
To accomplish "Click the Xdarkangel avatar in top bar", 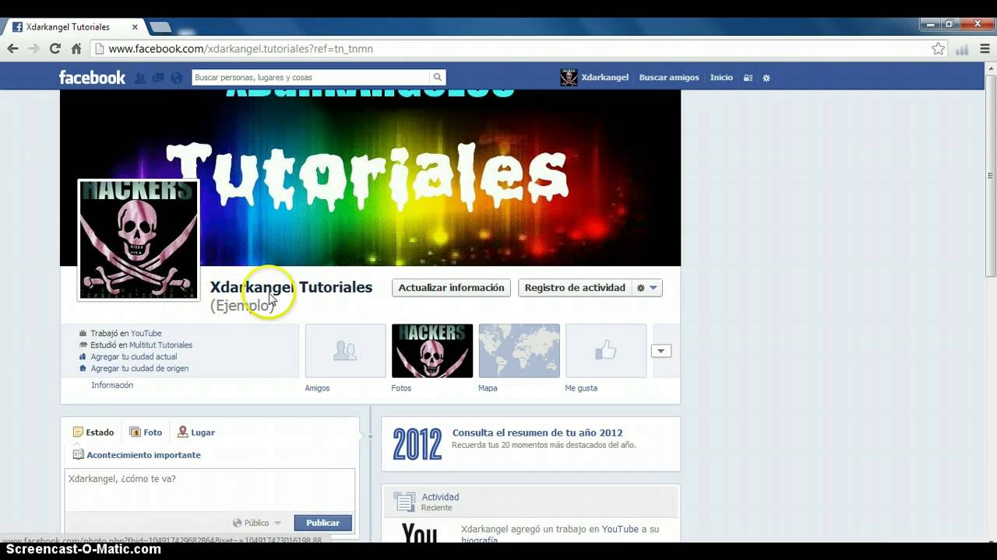I will 569,77.
